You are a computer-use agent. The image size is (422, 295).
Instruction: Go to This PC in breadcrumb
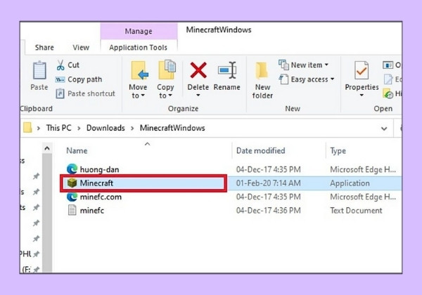pos(58,128)
